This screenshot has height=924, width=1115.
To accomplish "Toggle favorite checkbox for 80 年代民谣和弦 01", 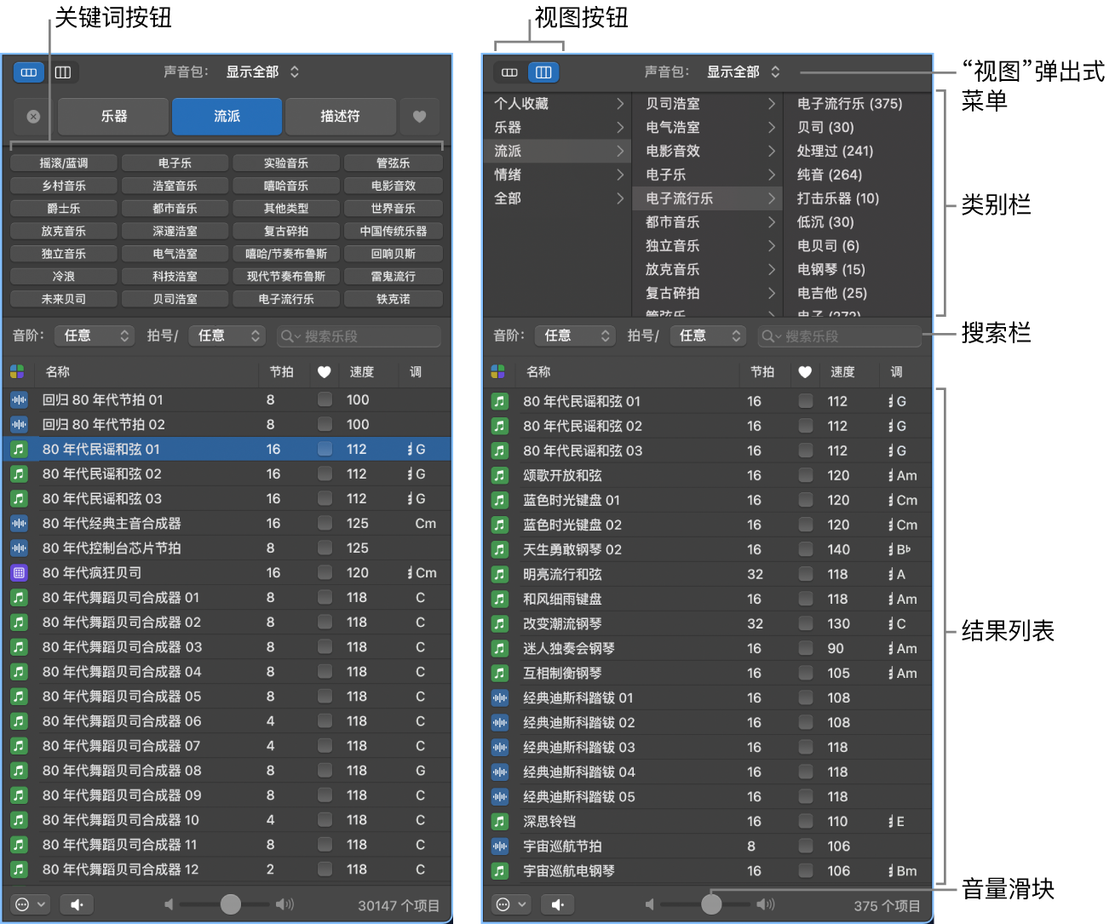I will click(x=325, y=449).
